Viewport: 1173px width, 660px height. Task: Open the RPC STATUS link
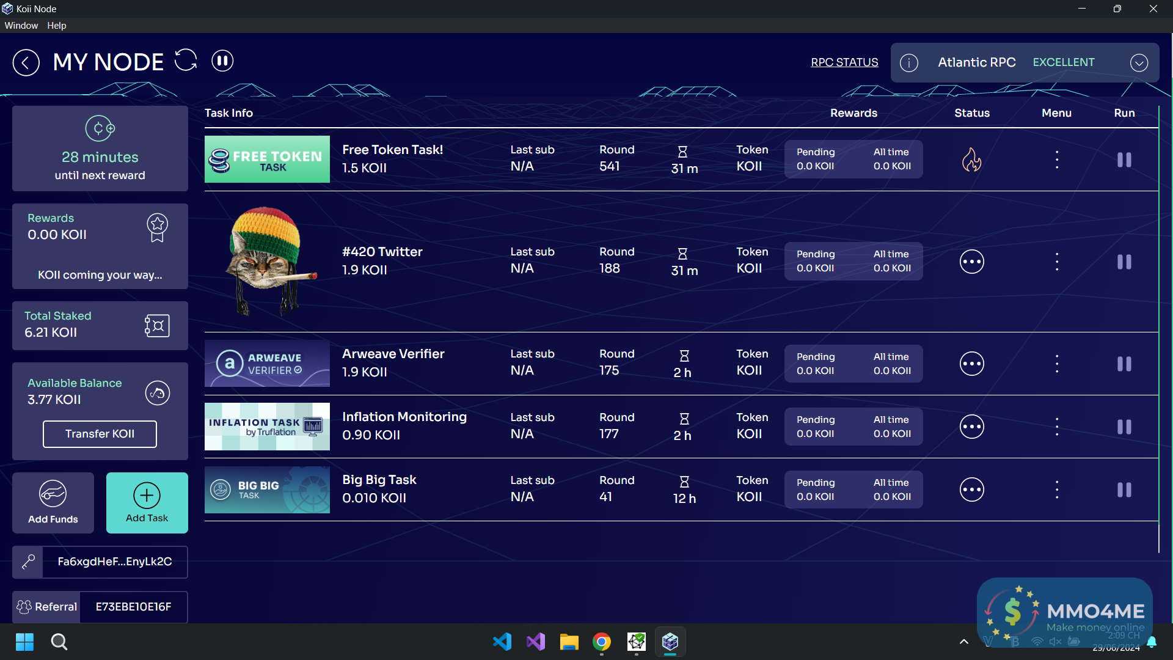point(844,62)
